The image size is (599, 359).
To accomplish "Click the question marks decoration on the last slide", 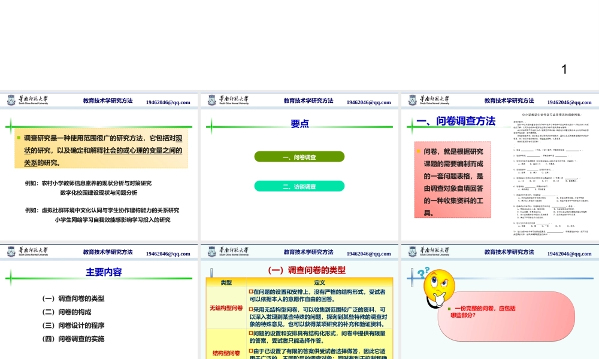I will [x=423, y=273].
